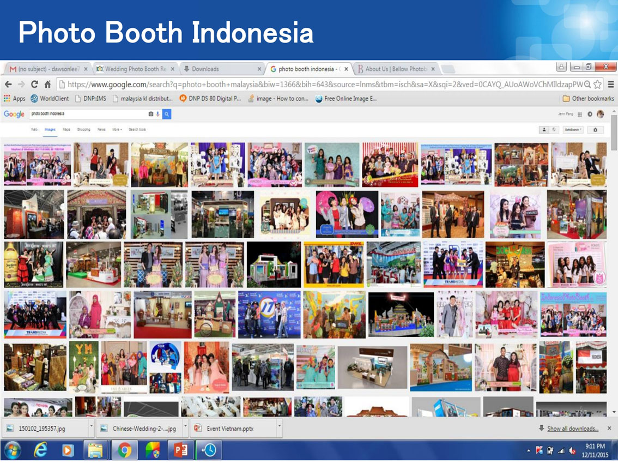Search by image using the camera icon
Viewport: 618px width, 464px height.
150,114
